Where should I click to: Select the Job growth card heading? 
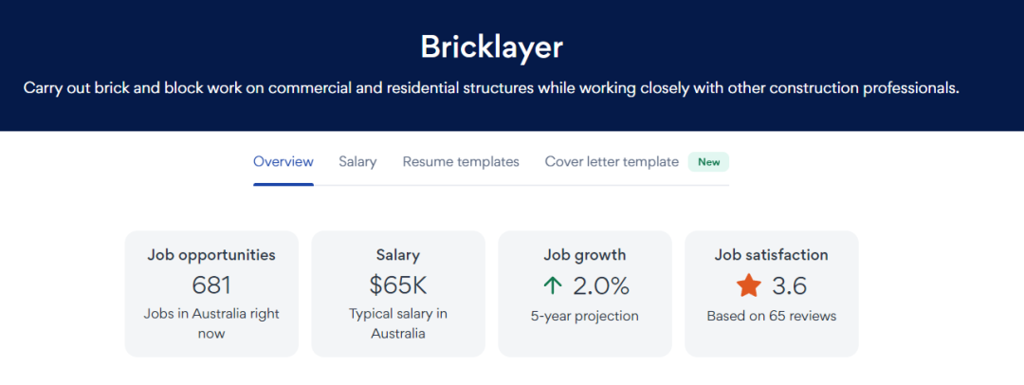point(585,255)
